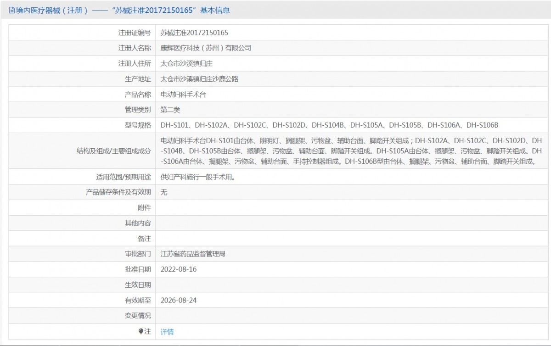Image resolution: width=551 pixels, height=346 pixels.
Task: Click the 备注 label cell
Action: pyautogui.click(x=82, y=239)
